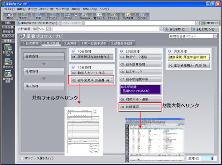Click the 会社を閉じる button
The width and height of the screenshot is (222, 165).
tap(205, 29)
